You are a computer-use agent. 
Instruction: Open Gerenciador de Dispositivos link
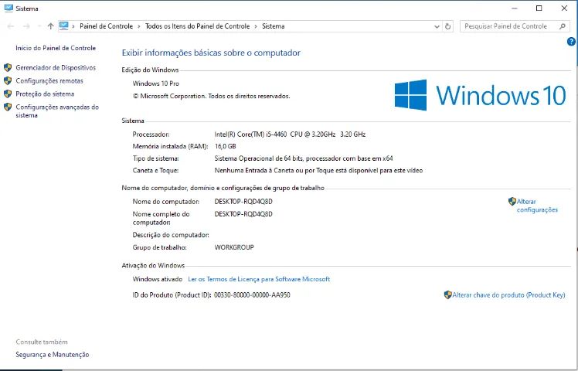[x=56, y=67]
